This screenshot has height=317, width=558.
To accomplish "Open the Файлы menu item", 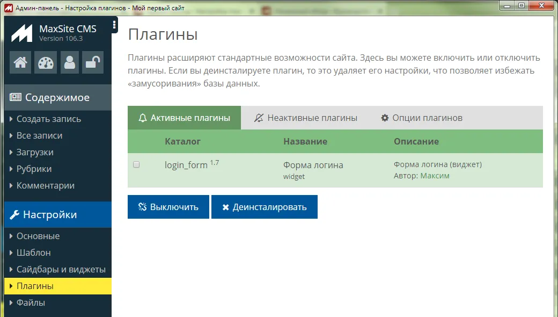I will [x=31, y=303].
